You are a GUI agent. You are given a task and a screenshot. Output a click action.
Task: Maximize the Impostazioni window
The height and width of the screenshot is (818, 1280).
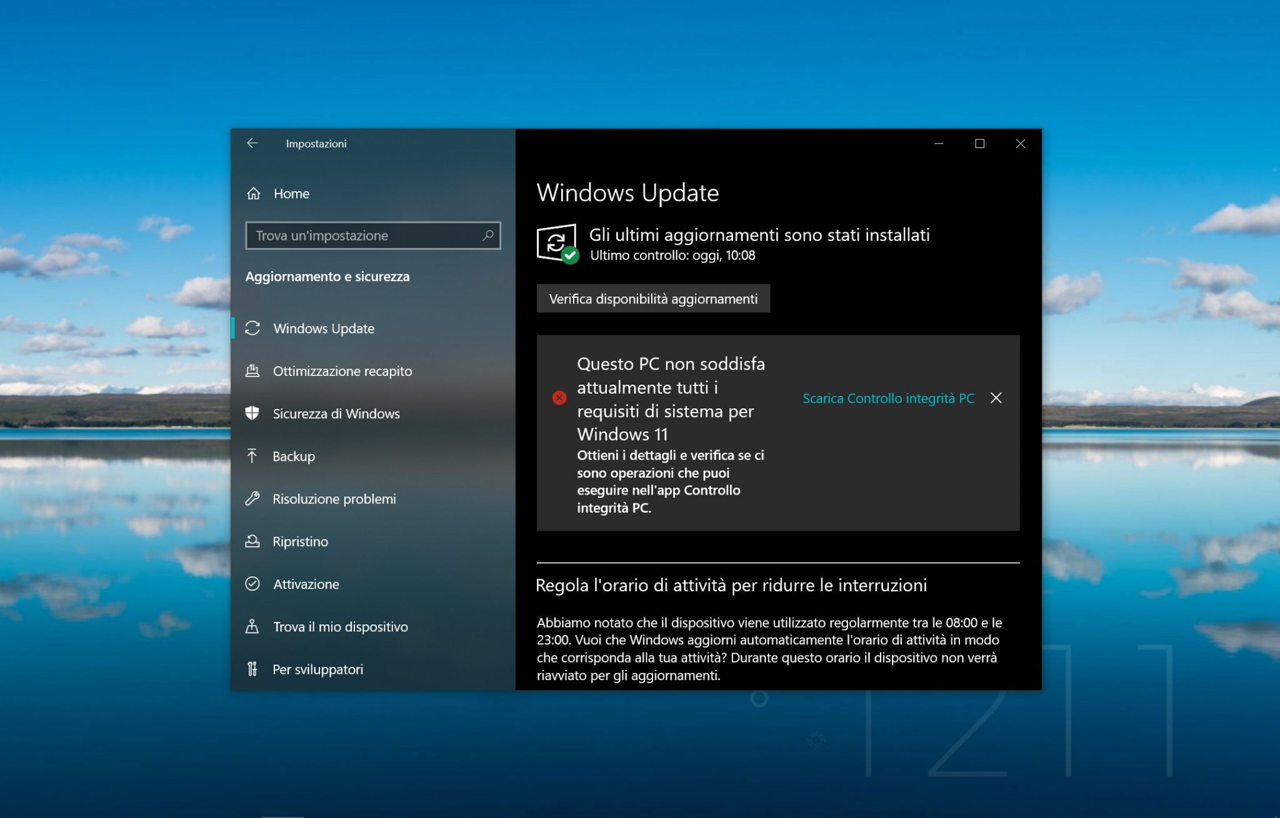[979, 144]
